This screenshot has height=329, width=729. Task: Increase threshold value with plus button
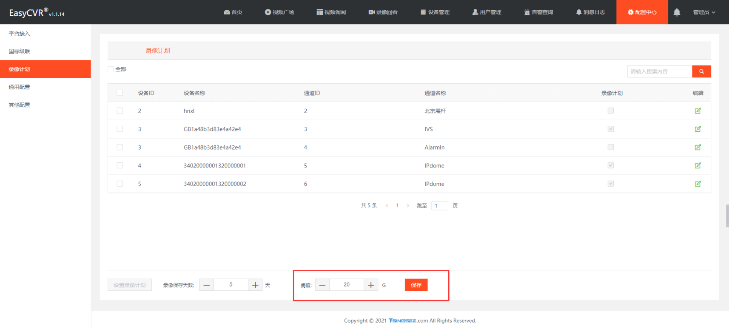pyautogui.click(x=371, y=285)
